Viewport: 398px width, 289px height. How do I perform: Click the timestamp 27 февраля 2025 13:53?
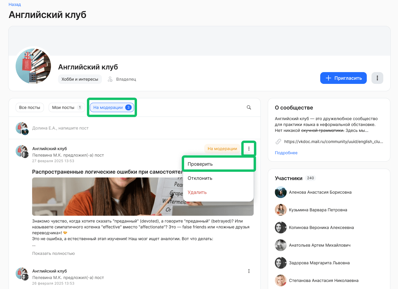(x=53, y=161)
